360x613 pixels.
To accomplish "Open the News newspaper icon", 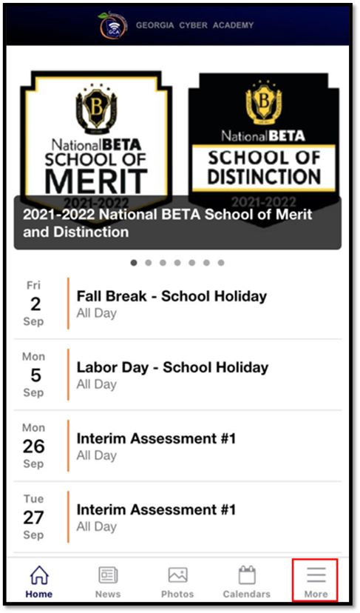I will (108, 575).
